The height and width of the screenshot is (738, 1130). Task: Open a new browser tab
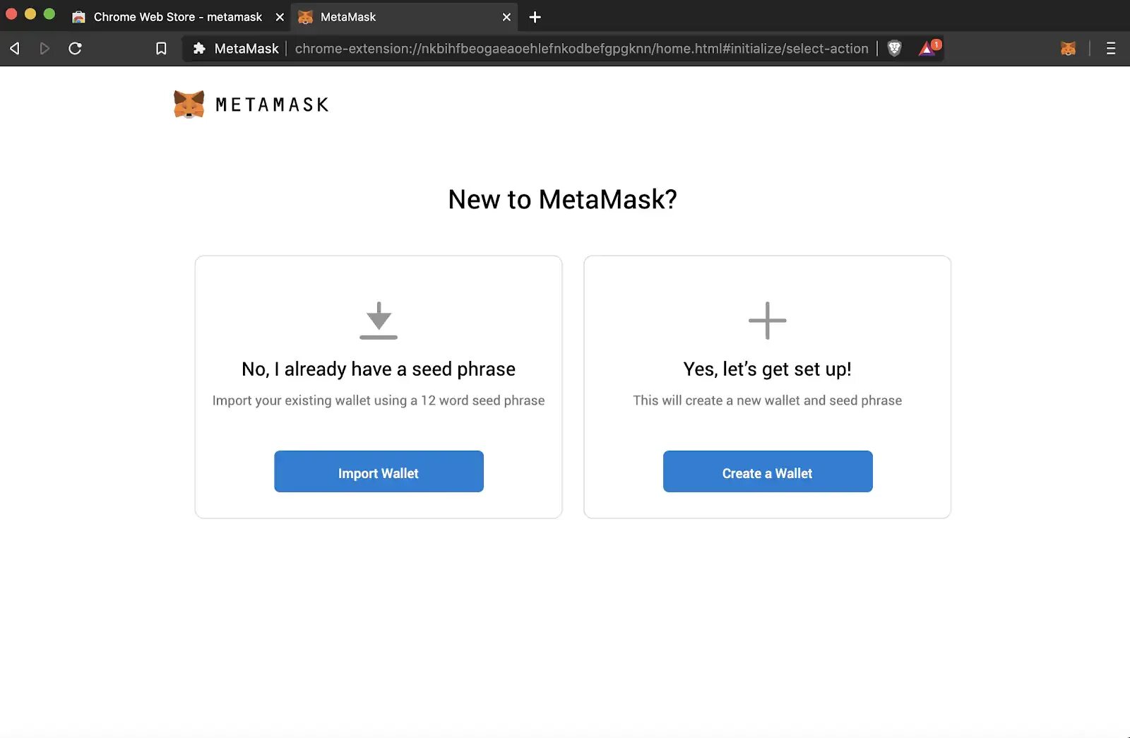[x=535, y=17]
